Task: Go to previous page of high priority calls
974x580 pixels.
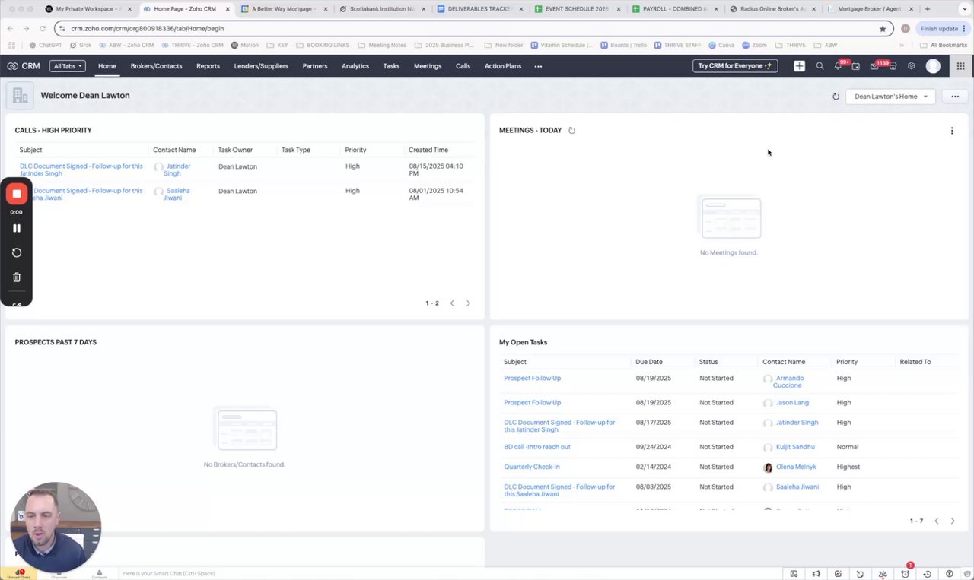Action: click(452, 303)
